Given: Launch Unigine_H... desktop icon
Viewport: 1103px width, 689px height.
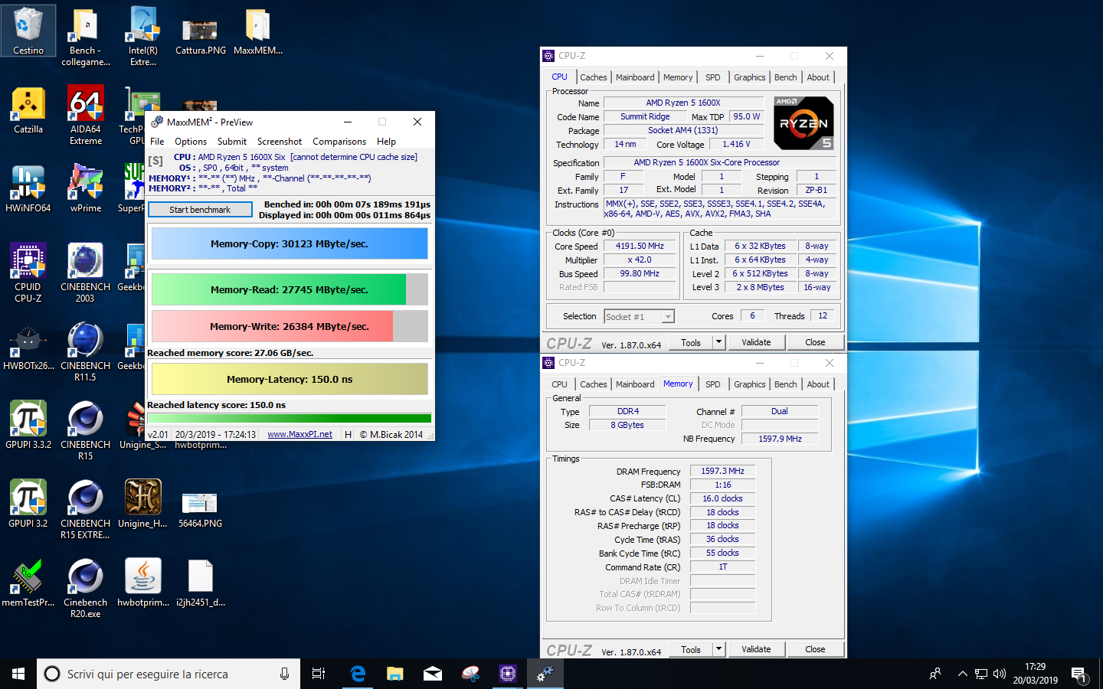Looking at the screenshot, I should click(143, 504).
